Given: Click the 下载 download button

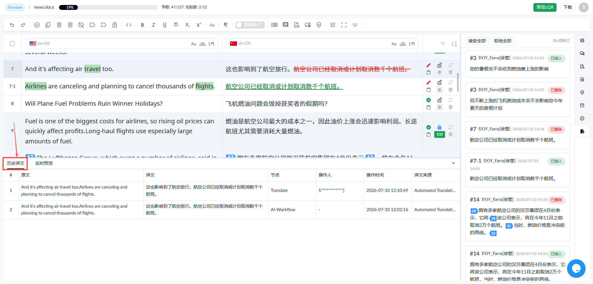Looking at the screenshot, I should [568, 7].
